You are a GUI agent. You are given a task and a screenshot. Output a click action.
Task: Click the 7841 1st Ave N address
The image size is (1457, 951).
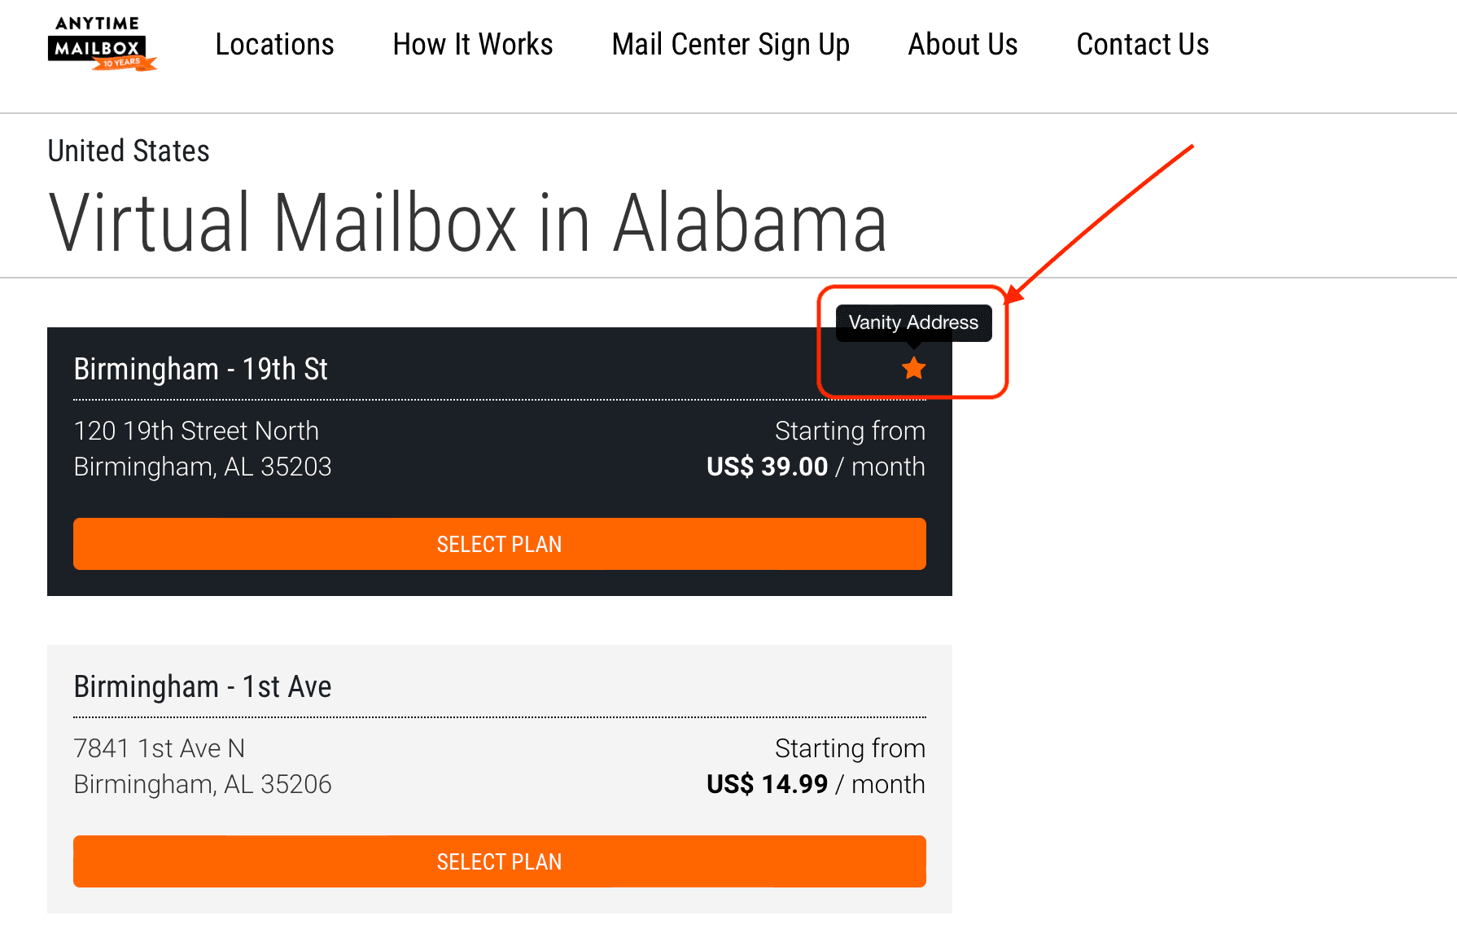pos(160,748)
